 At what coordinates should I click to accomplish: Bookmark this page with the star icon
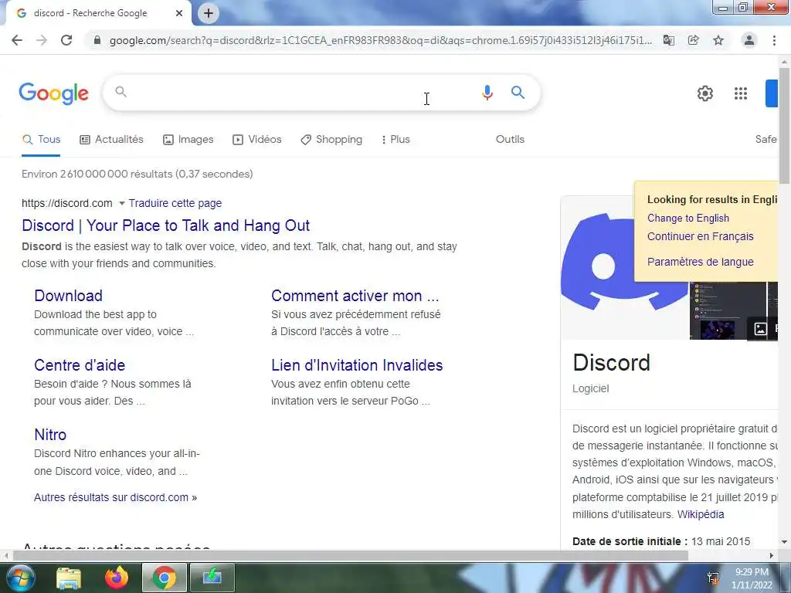coord(718,40)
